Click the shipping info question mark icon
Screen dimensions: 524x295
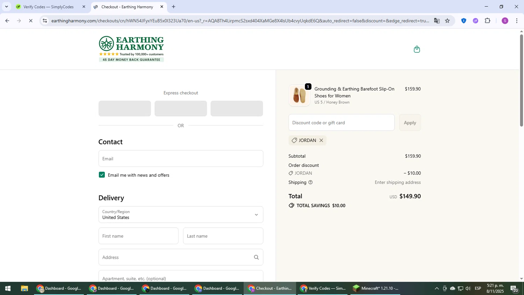(311, 182)
